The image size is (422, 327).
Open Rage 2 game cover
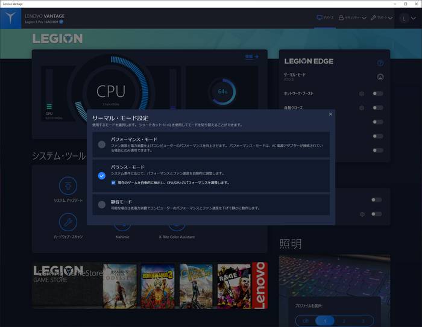click(234, 286)
